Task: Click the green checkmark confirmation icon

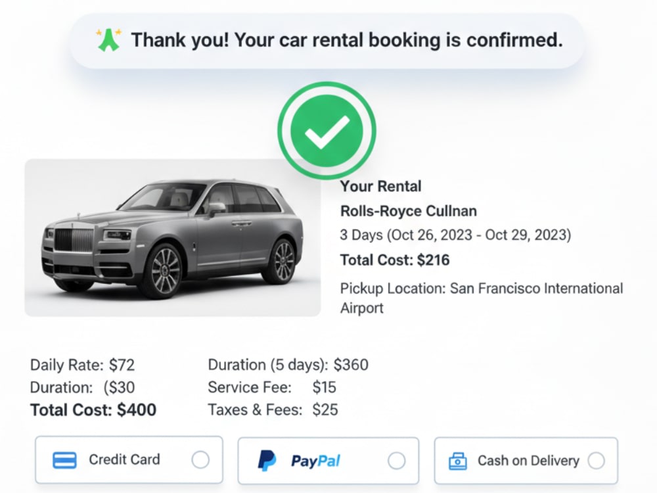Action: click(327, 131)
